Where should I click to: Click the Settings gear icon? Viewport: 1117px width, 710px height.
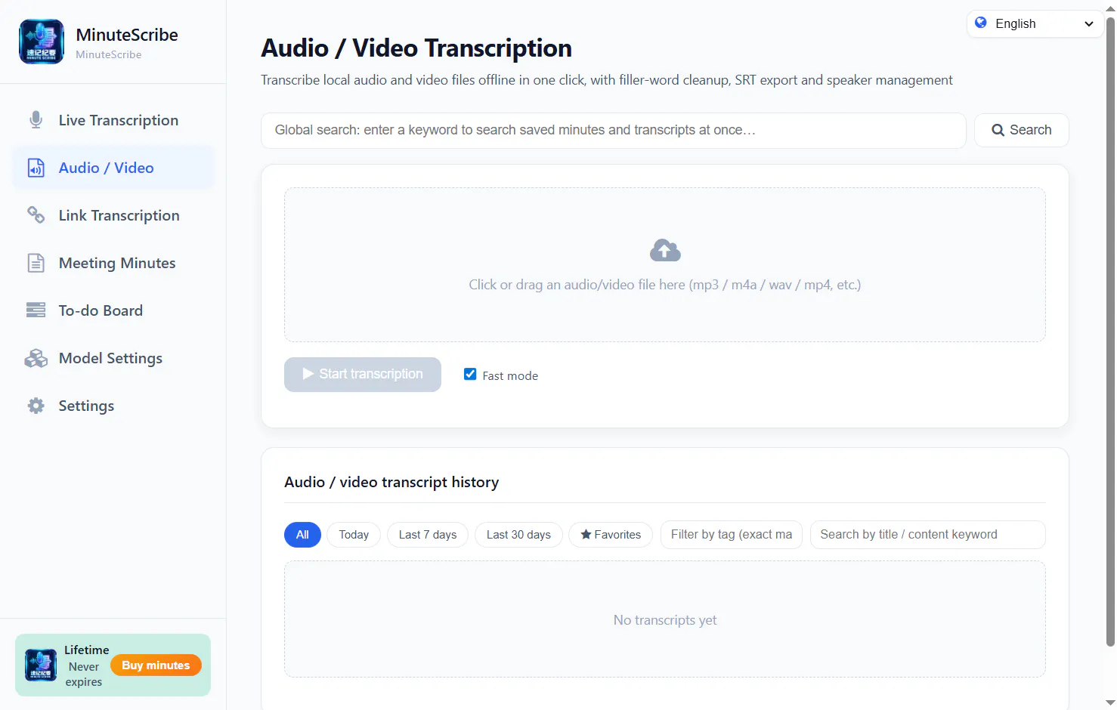click(36, 406)
